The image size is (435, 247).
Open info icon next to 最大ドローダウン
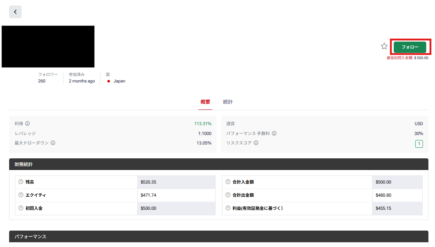[x=53, y=143]
